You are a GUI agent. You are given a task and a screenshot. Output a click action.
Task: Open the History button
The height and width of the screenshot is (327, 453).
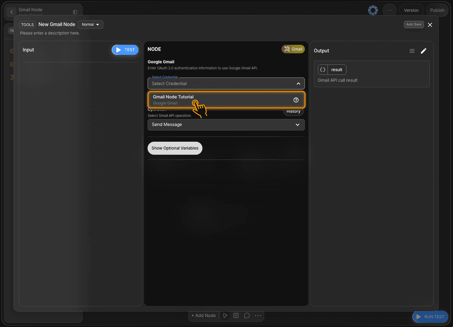[293, 112]
